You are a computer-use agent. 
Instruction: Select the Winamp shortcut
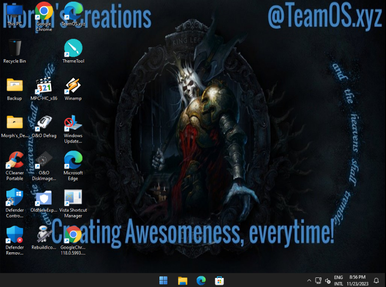(73, 89)
